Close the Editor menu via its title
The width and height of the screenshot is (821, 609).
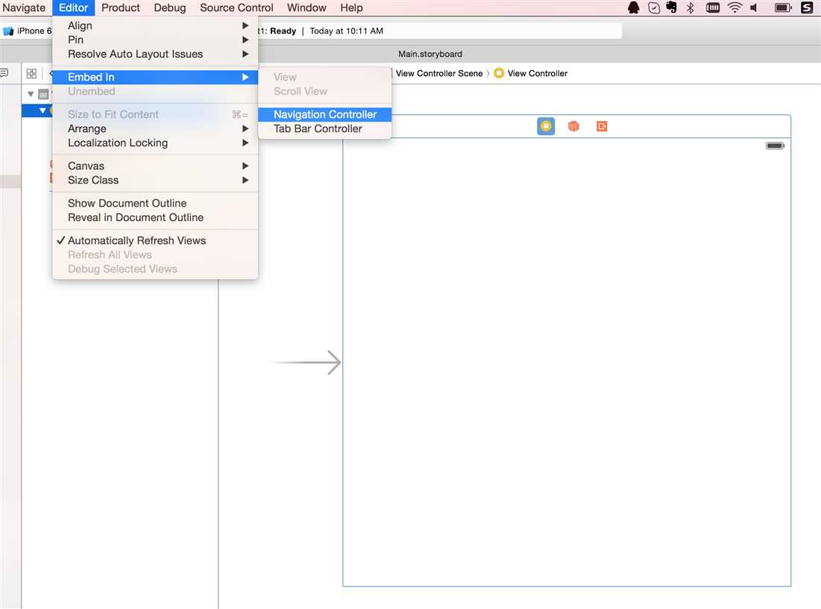pos(73,8)
